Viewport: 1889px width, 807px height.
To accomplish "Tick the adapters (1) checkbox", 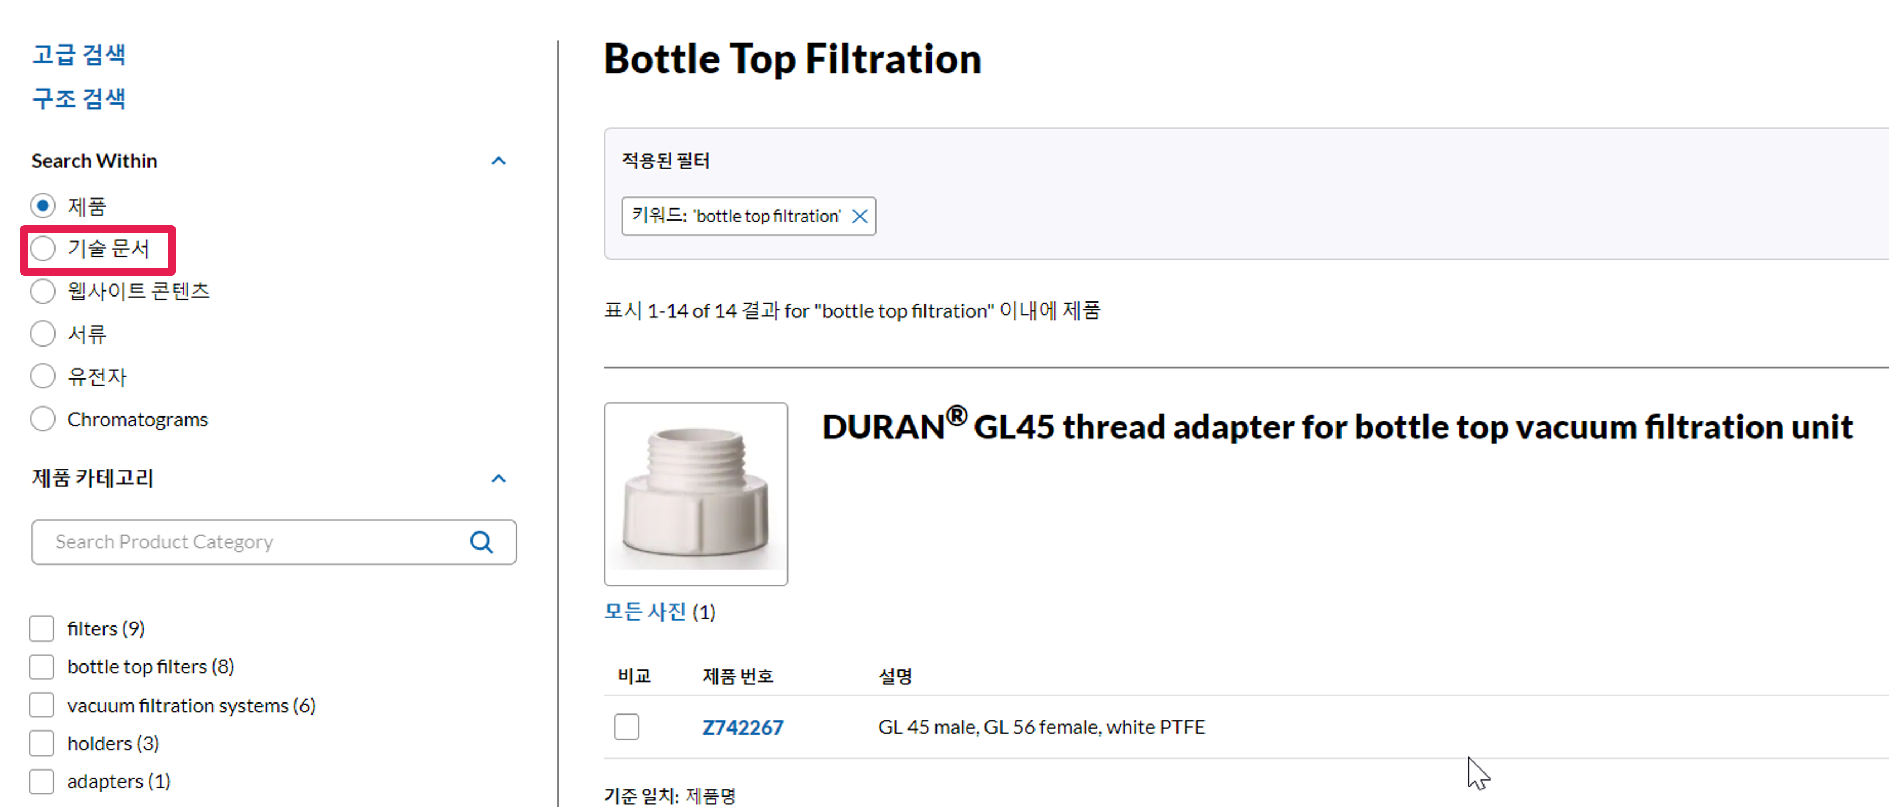I will (x=42, y=781).
